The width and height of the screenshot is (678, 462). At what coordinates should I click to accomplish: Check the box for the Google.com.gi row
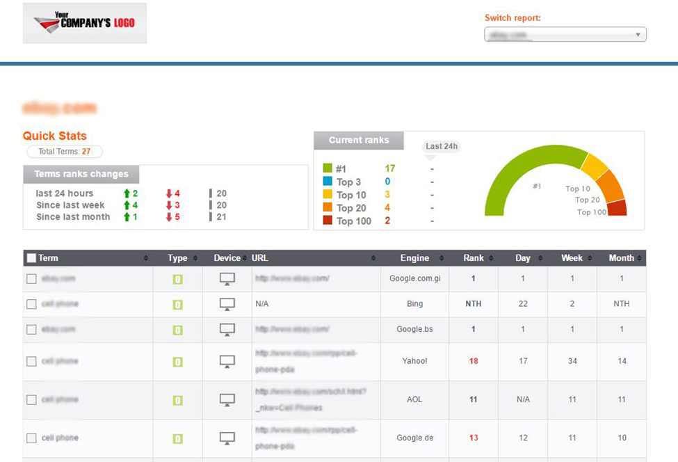point(31,279)
